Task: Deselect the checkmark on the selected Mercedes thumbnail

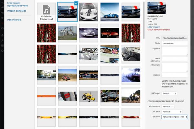Action: [x=75, y=3]
